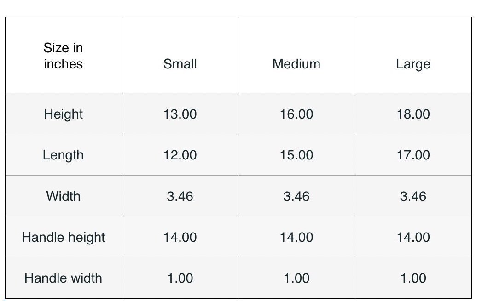Viewport: 482px width, 301px height.
Task: Select the Large height value 18.00
Action: click(x=413, y=114)
